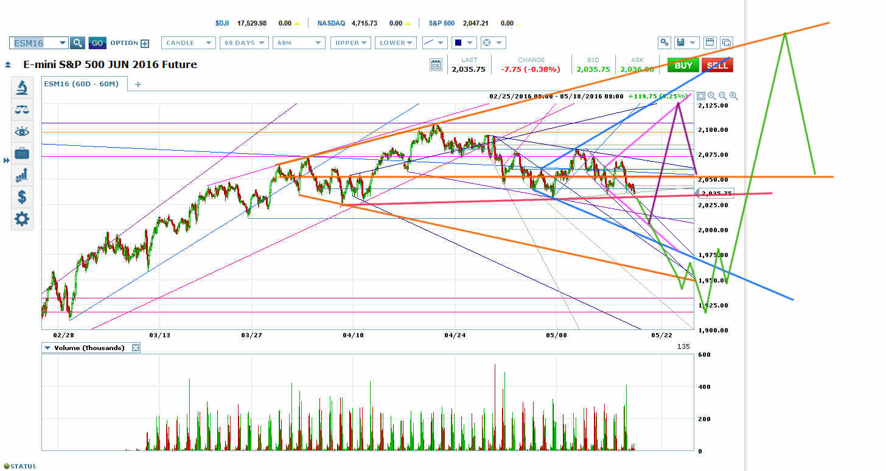
Task: Add a new chart tab with plus
Action: [138, 84]
